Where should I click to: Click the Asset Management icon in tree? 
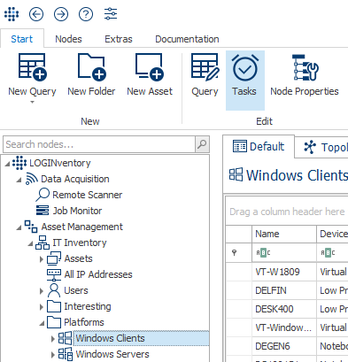point(31,227)
